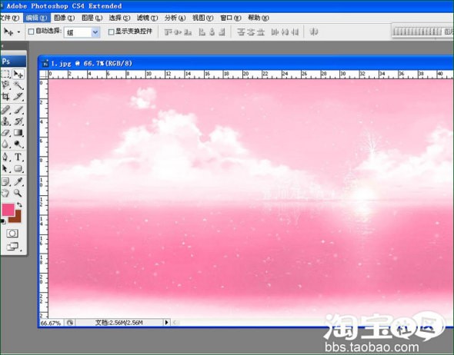Select the Gradient tool
This screenshot has height=355, width=454.
point(18,133)
